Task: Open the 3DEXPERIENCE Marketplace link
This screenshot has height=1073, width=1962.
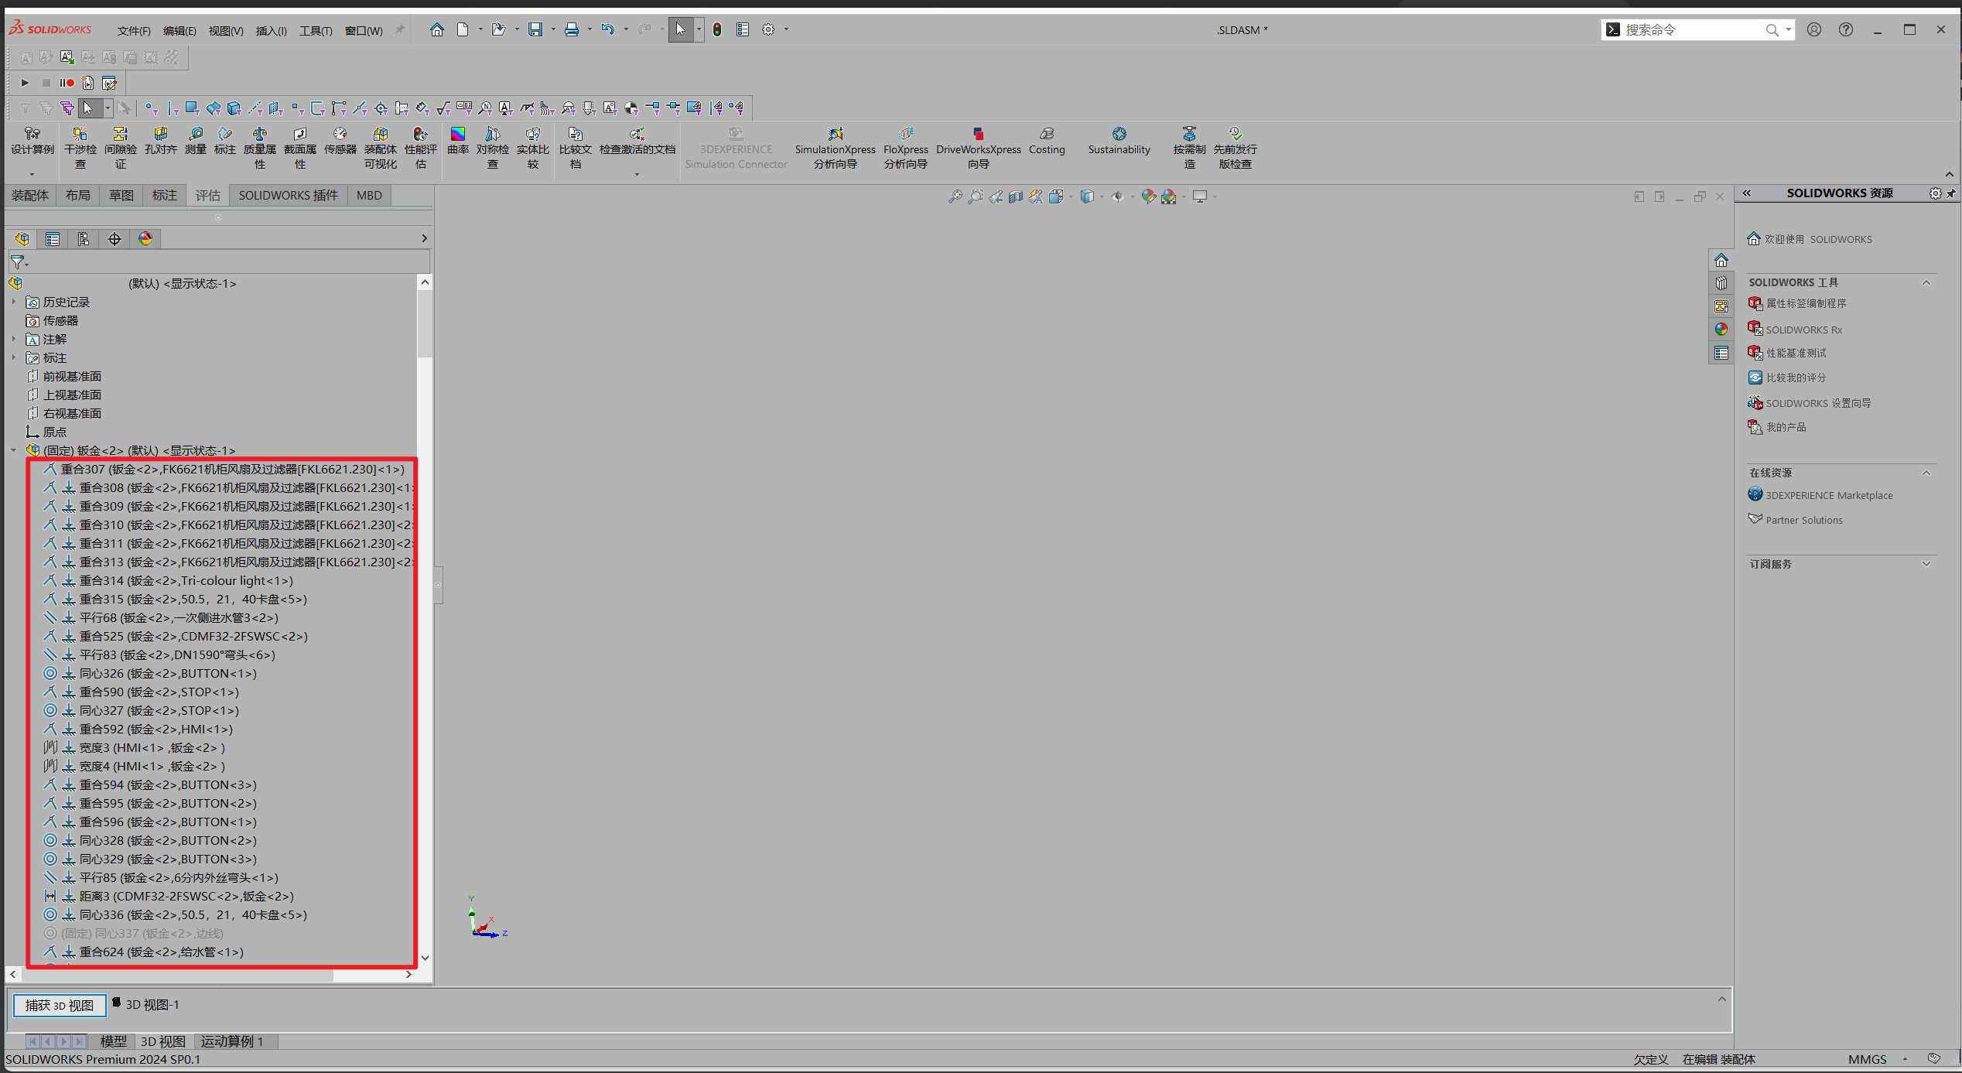Action: 1829,495
